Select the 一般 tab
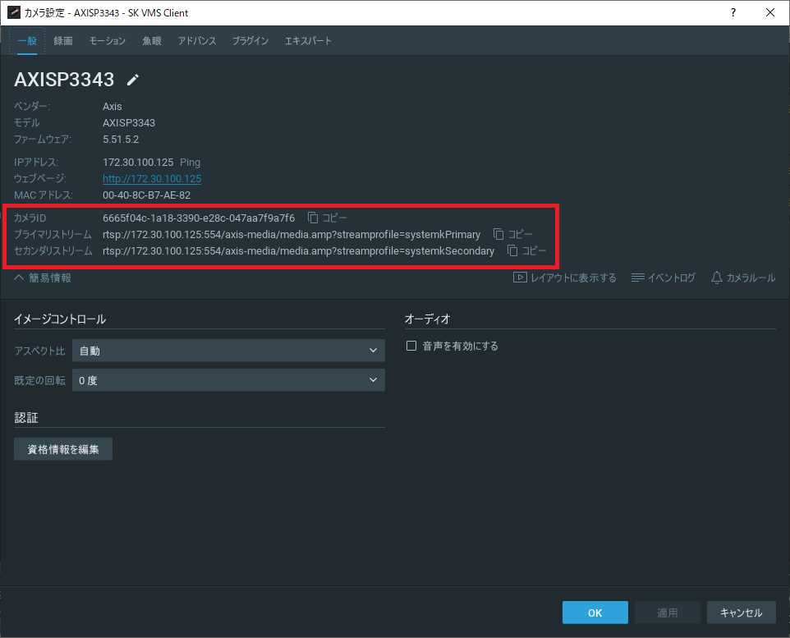Screen dimensions: 790x638 click(27, 41)
